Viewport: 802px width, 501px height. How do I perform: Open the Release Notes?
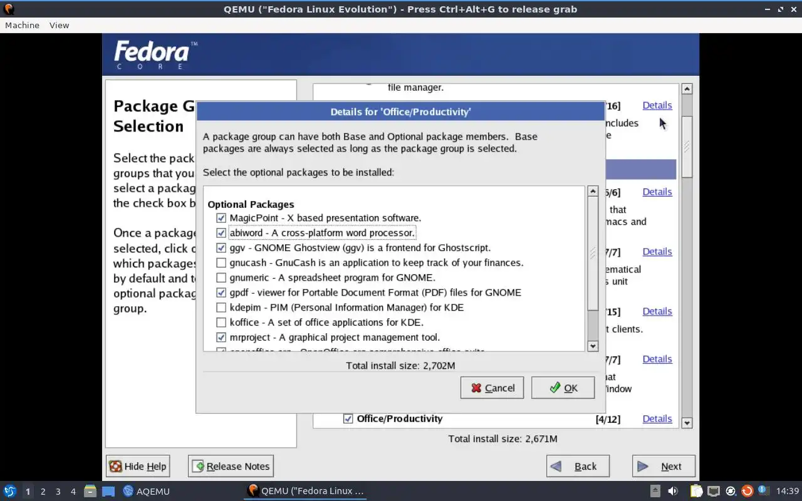point(231,466)
